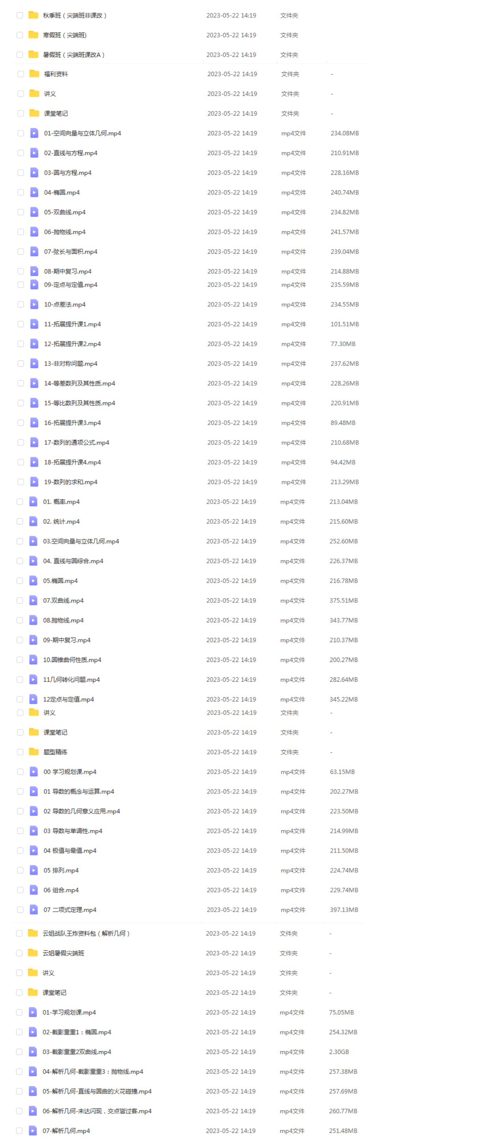Select the checkbox beside 寒假班（尖端班)
The image size is (487, 1138).
click(20, 35)
